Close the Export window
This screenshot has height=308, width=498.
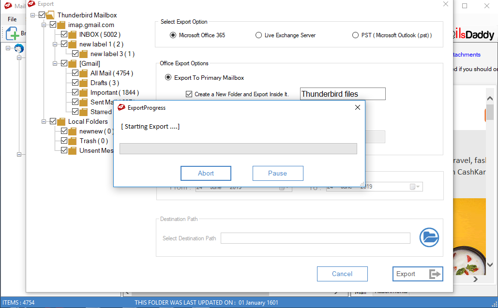446,4
